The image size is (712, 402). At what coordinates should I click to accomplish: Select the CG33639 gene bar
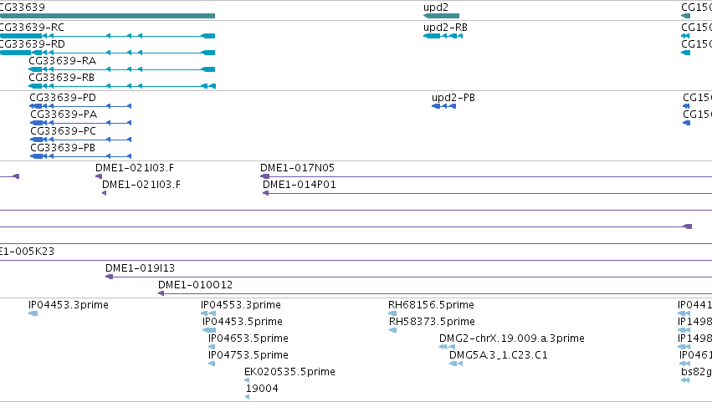click(x=107, y=16)
